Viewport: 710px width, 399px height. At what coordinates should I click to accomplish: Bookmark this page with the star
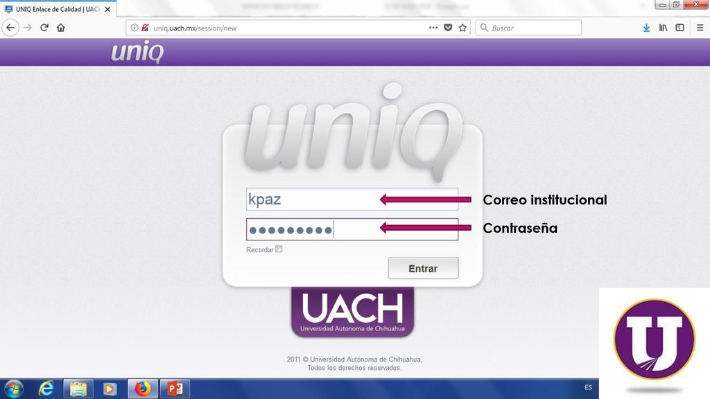(462, 28)
